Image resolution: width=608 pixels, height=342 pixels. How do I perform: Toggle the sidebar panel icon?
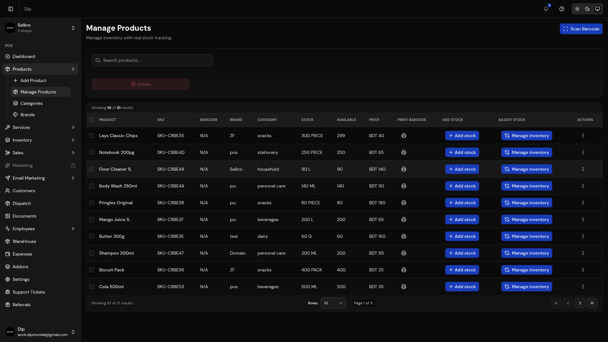coord(11,9)
